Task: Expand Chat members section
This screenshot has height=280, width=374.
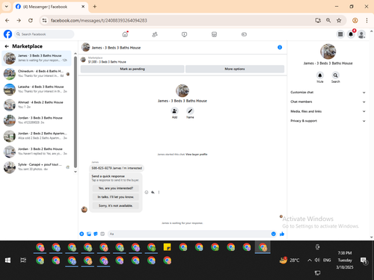Action: (x=328, y=102)
